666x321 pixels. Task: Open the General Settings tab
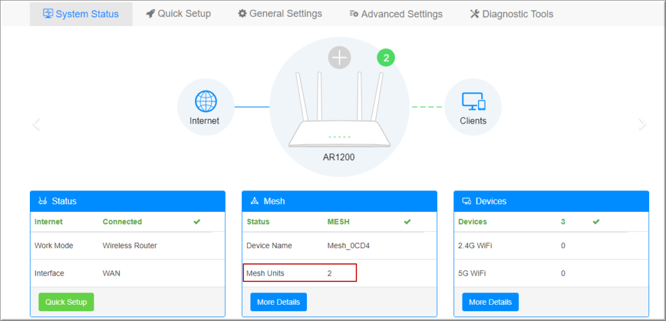280,14
